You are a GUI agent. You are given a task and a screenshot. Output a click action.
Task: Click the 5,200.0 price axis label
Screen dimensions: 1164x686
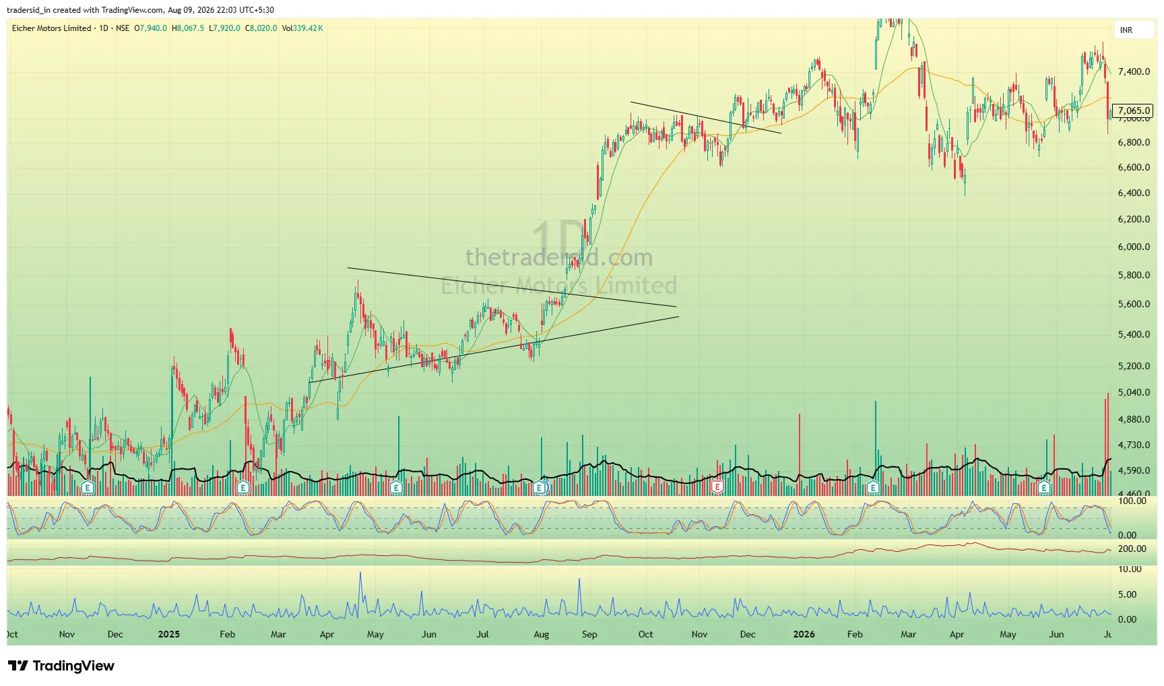[1134, 367]
